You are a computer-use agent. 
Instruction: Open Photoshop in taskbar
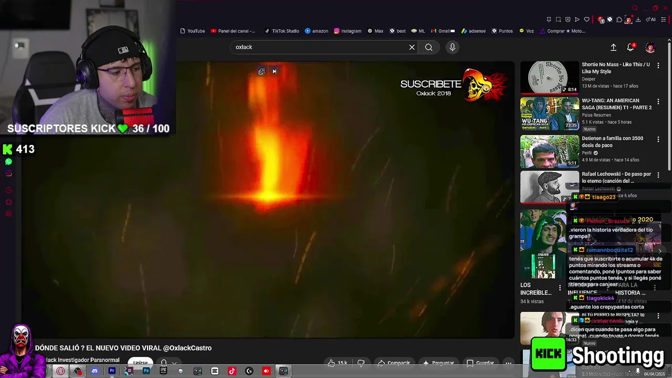(x=146, y=371)
